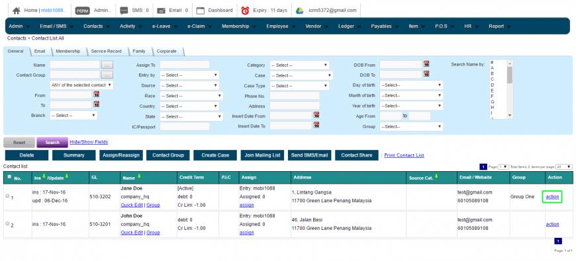Select checkbox for contact row 1

click(7, 196)
